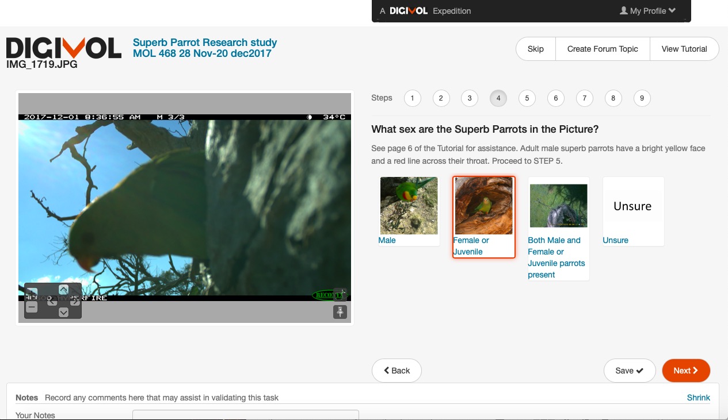Save the current task progress
This screenshot has height=420, width=728.
pos(629,371)
